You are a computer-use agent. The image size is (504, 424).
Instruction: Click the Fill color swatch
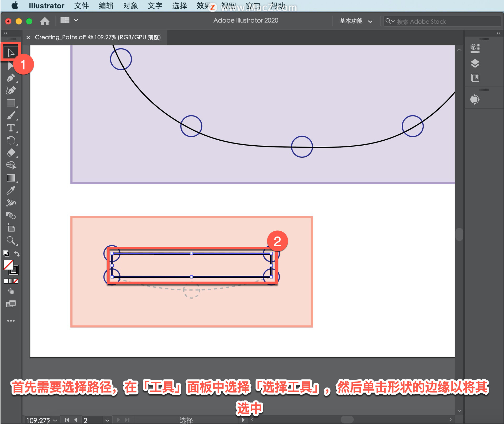(8, 265)
